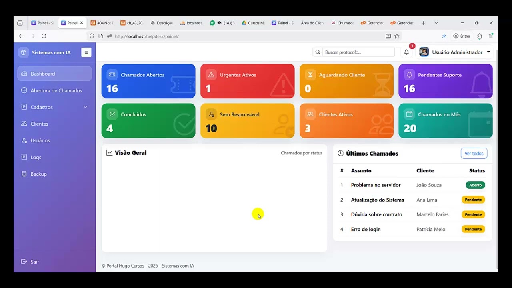
Task: Select the Dúvida sobre contrato ticket
Action: [x=376, y=214]
